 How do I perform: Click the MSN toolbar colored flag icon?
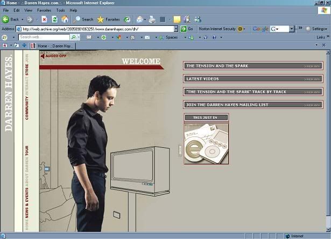[119, 37]
